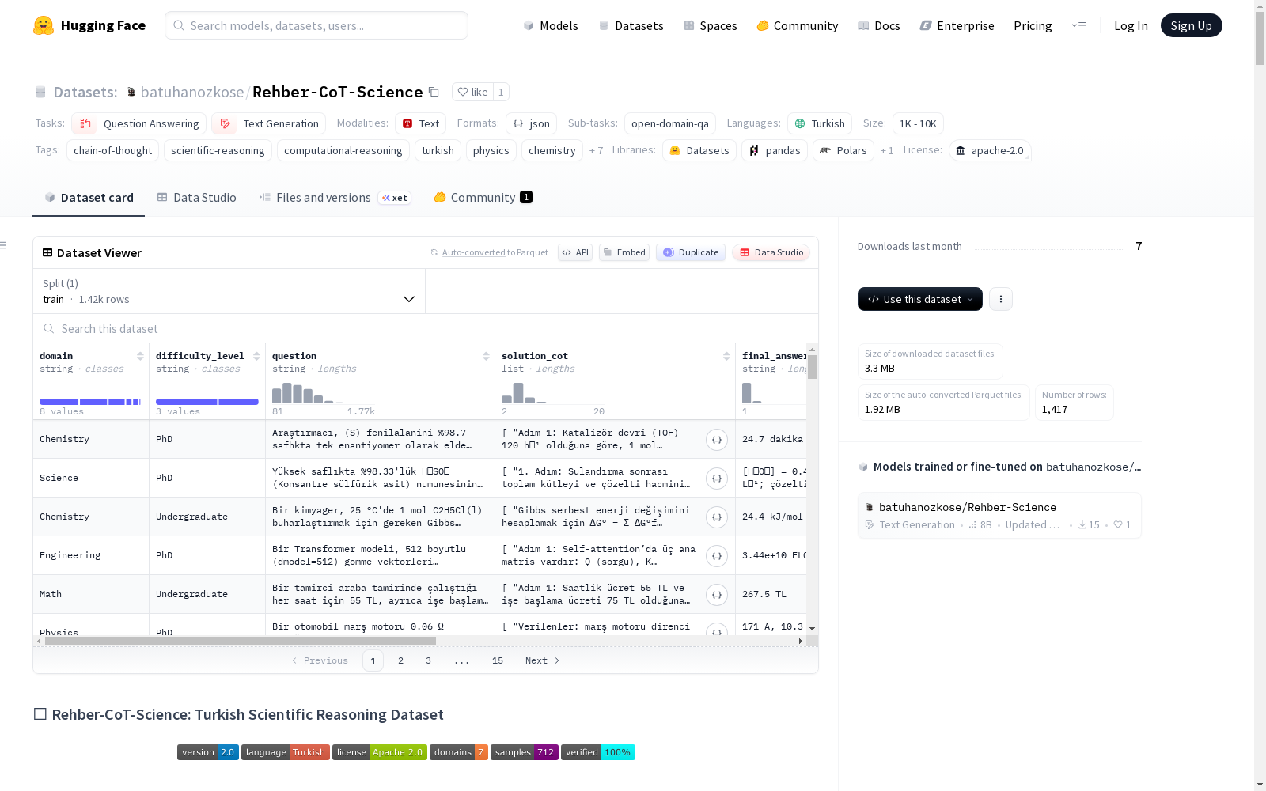Click the table's horizontal scrollbar thumb
1266x791 pixels.
[x=241, y=641]
